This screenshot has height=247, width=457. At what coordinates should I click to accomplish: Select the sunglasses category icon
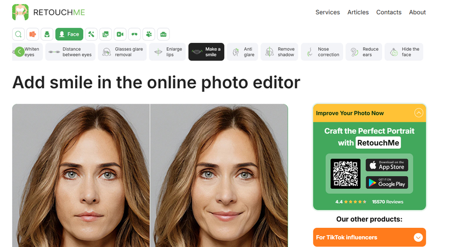[x=134, y=34]
